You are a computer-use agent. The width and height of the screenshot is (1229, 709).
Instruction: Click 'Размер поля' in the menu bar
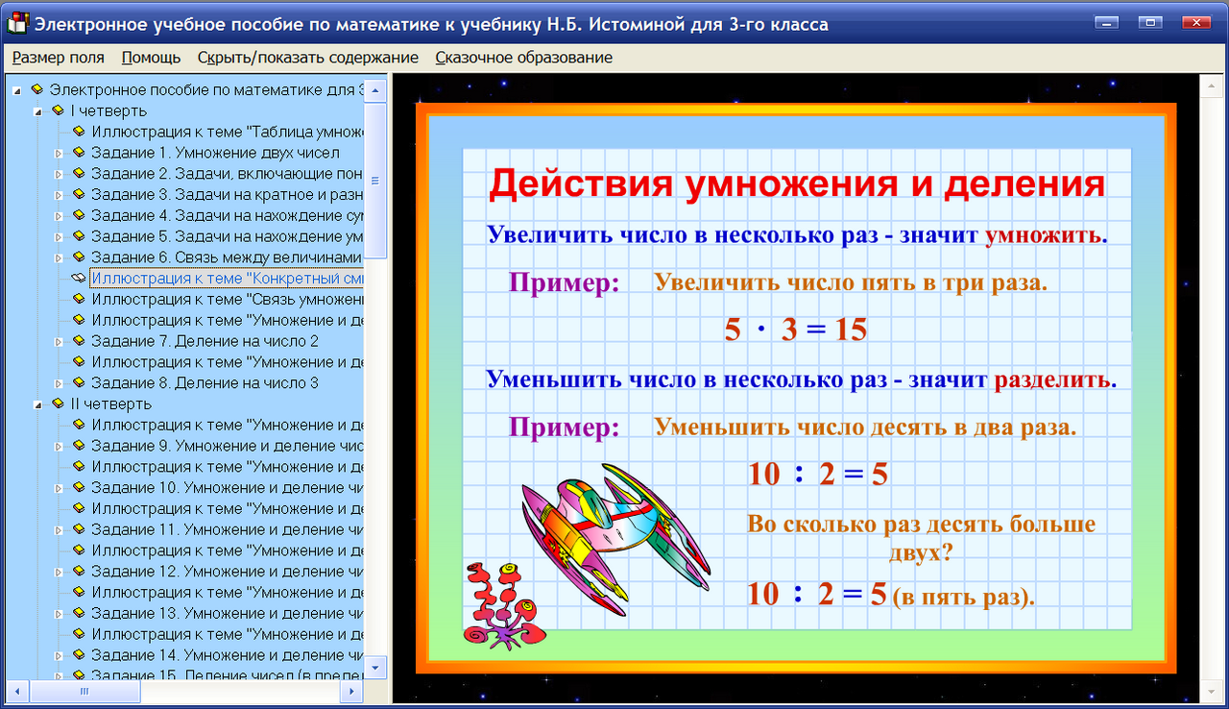click(58, 58)
